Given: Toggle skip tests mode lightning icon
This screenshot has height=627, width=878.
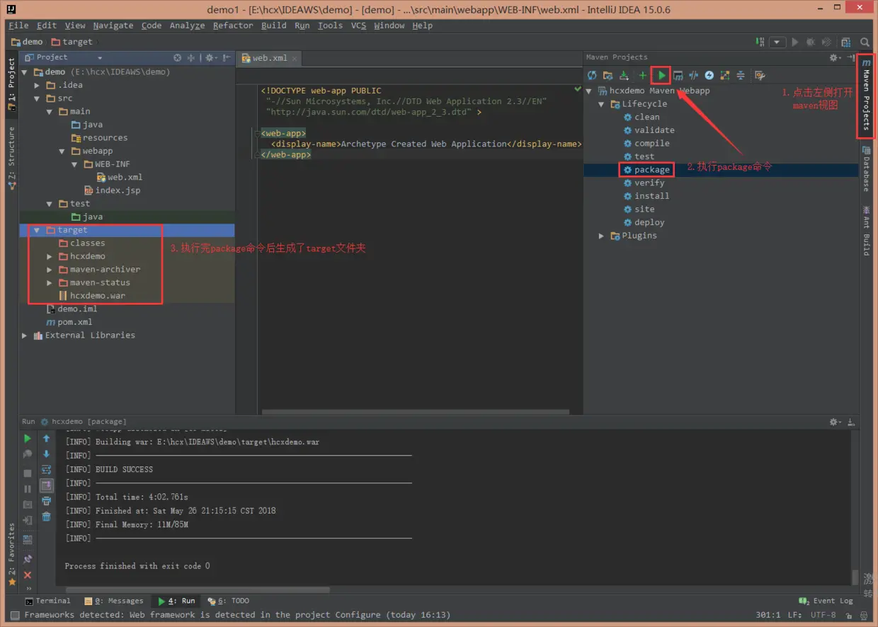Looking at the screenshot, I should pos(709,75).
